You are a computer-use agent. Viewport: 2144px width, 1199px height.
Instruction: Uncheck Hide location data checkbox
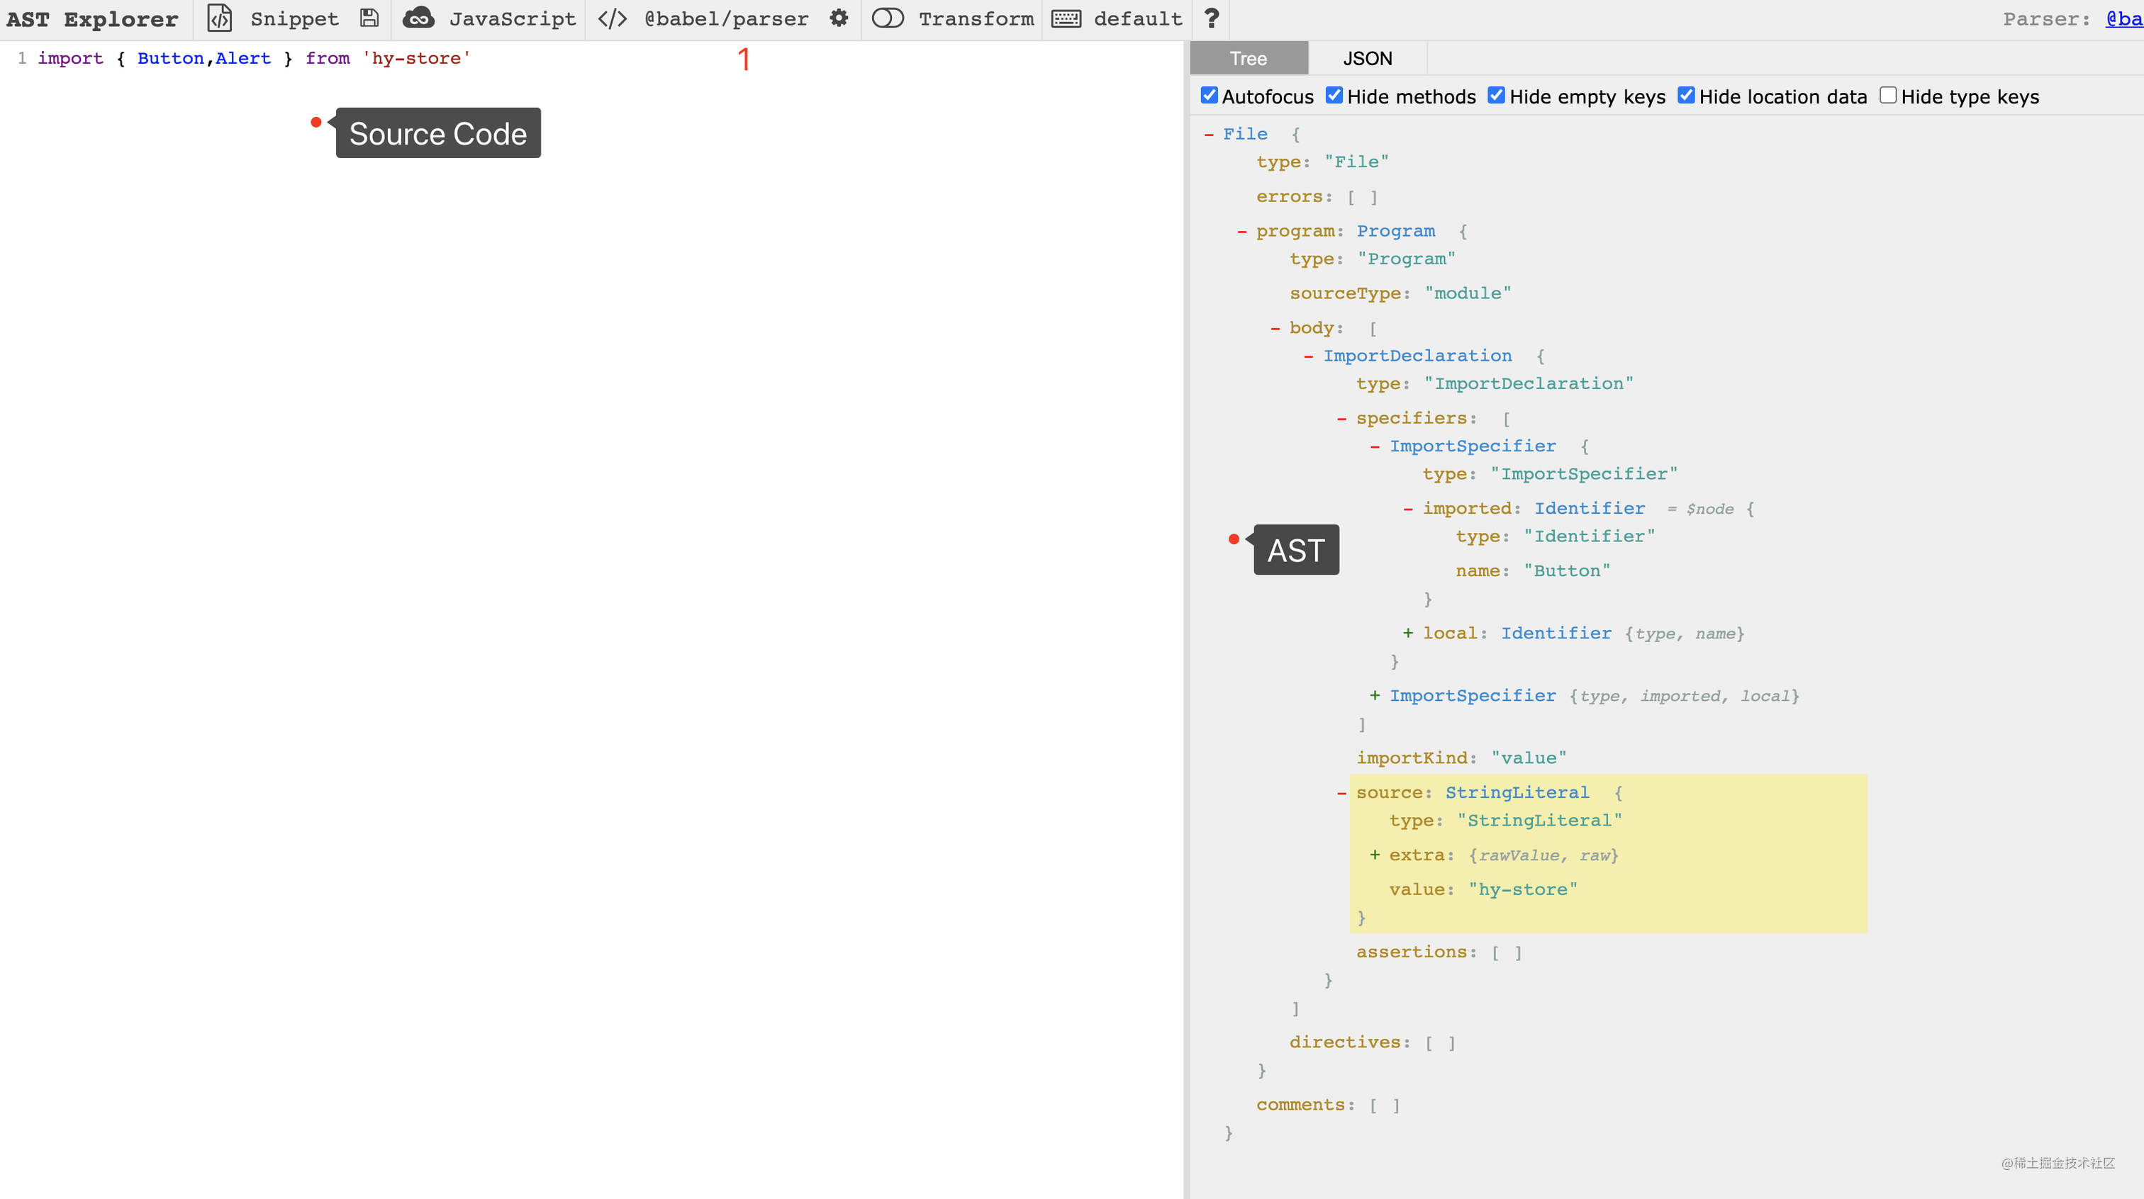pyautogui.click(x=1686, y=96)
